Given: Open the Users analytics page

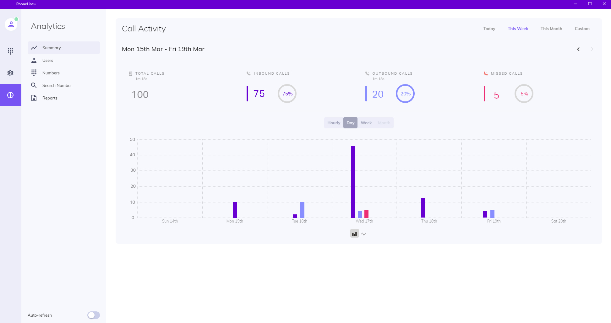Looking at the screenshot, I should point(48,60).
